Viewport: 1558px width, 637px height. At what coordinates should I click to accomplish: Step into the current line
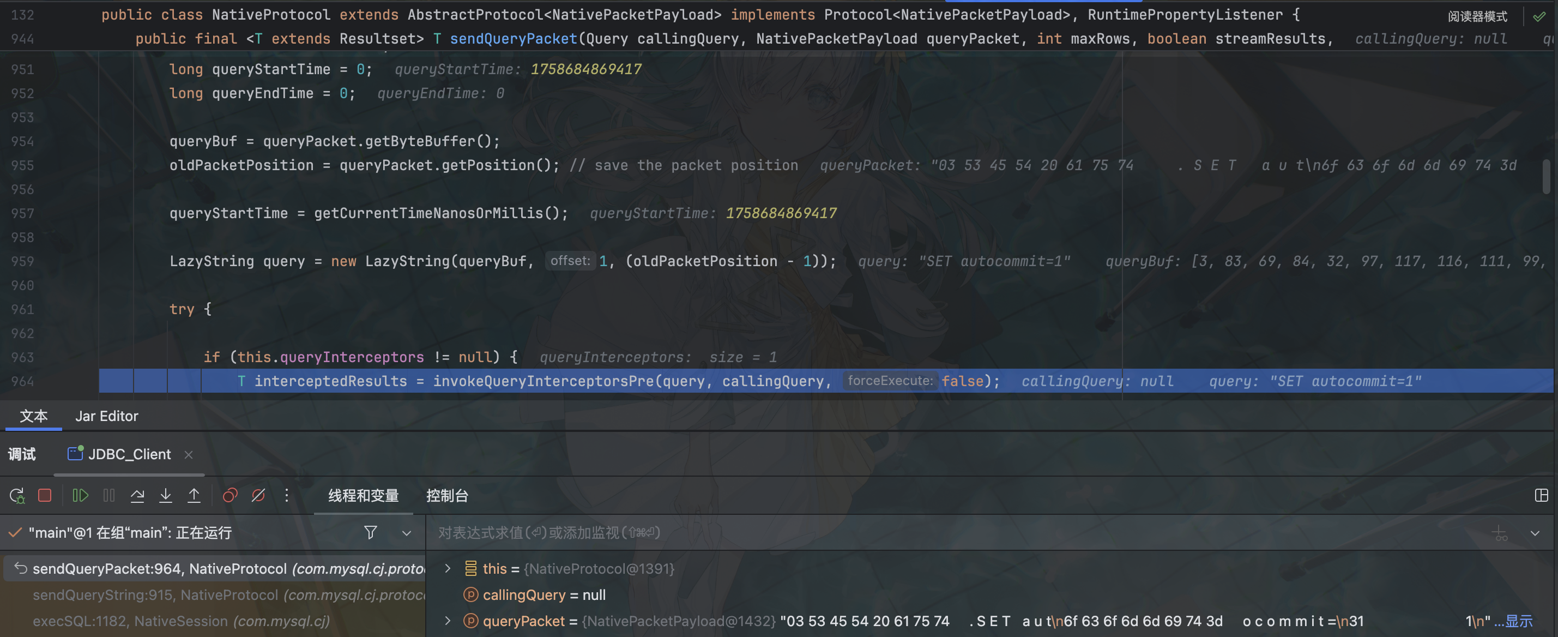165,496
